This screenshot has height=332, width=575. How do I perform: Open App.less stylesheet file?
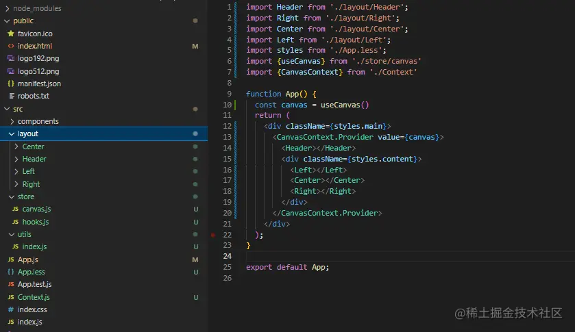31,272
